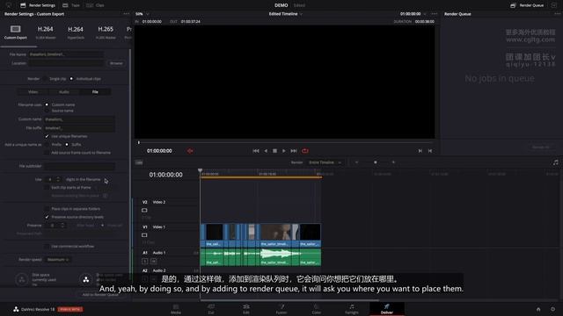The image size is (563, 316).
Task: Switch to the Video settings tab
Action: tap(33, 92)
